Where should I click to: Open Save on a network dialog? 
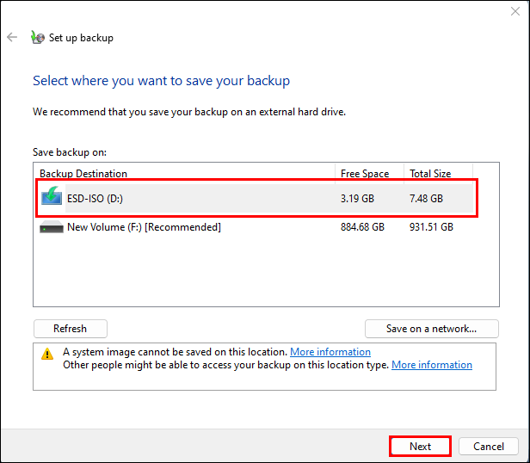[432, 329]
